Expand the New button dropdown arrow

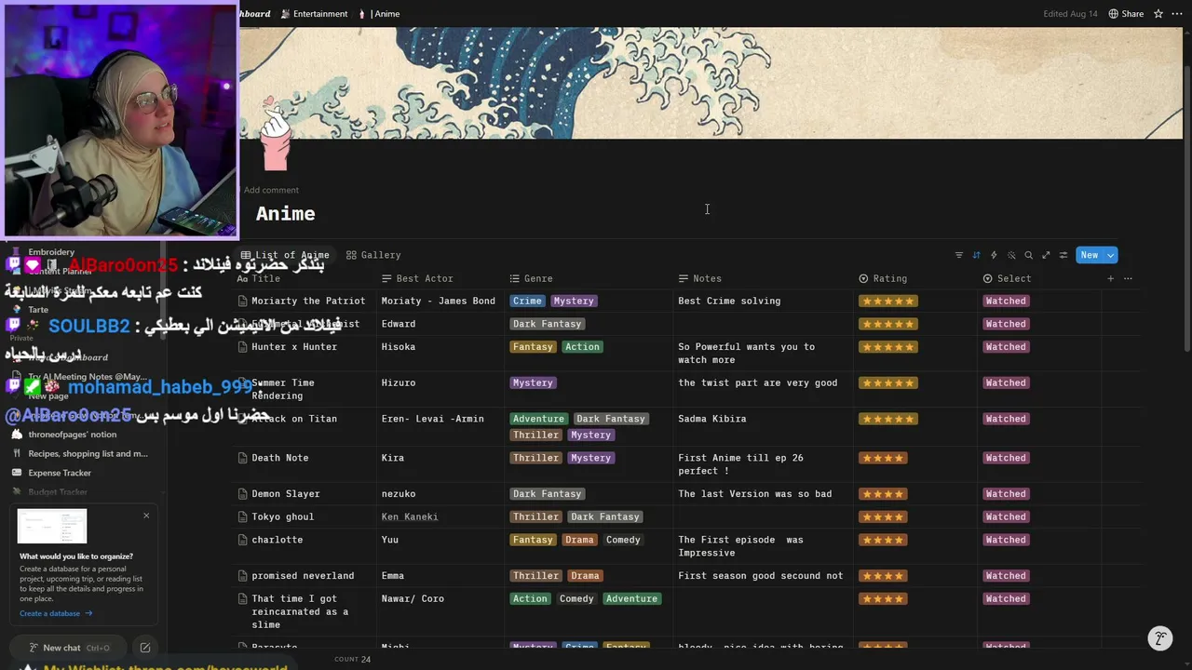coord(1111,255)
